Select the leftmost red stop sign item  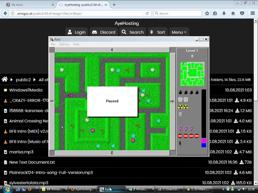click(x=180, y=136)
